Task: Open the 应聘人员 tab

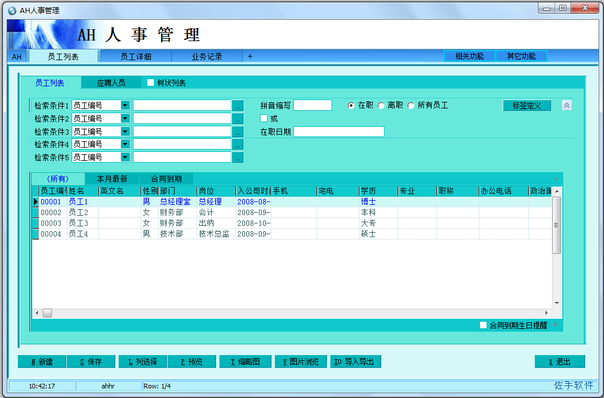Action: point(111,83)
